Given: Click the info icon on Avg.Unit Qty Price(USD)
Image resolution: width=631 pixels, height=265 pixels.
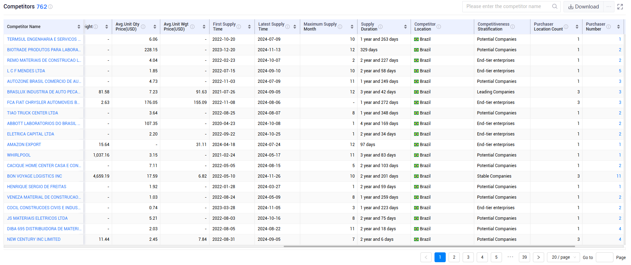Looking at the screenshot, I should 143,27.
